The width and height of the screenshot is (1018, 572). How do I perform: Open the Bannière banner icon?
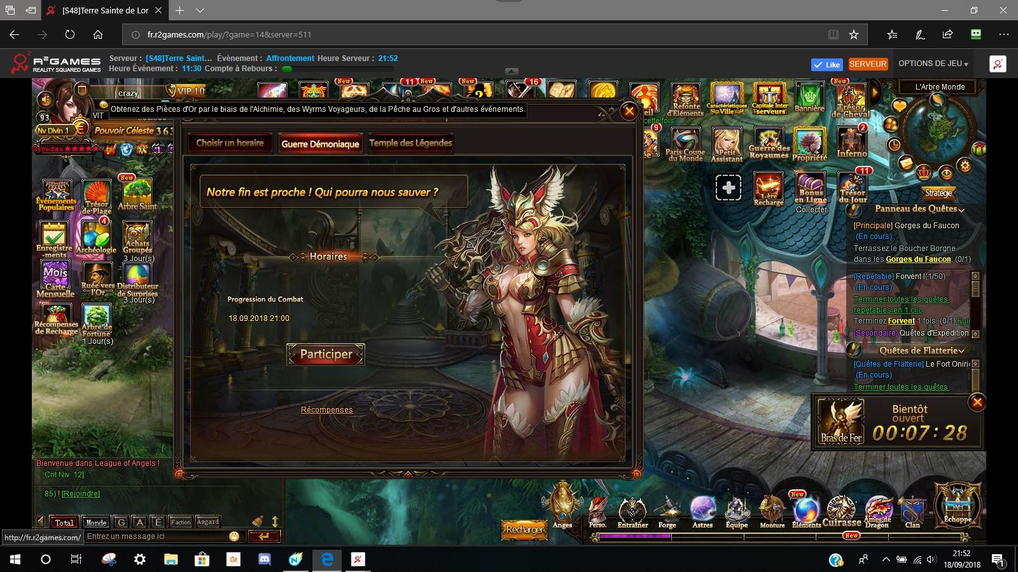(809, 98)
